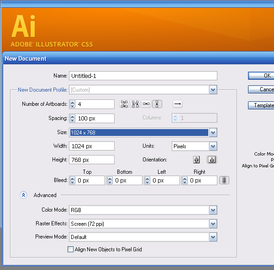The height and width of the screenshot is (270, 274).
Task: Select Arrange by Row artboard layout icon
Action: 146,104
